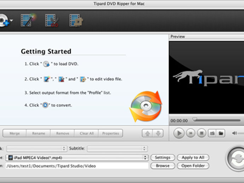Open the Properties button
244x183 pixels.
point(110,133)
